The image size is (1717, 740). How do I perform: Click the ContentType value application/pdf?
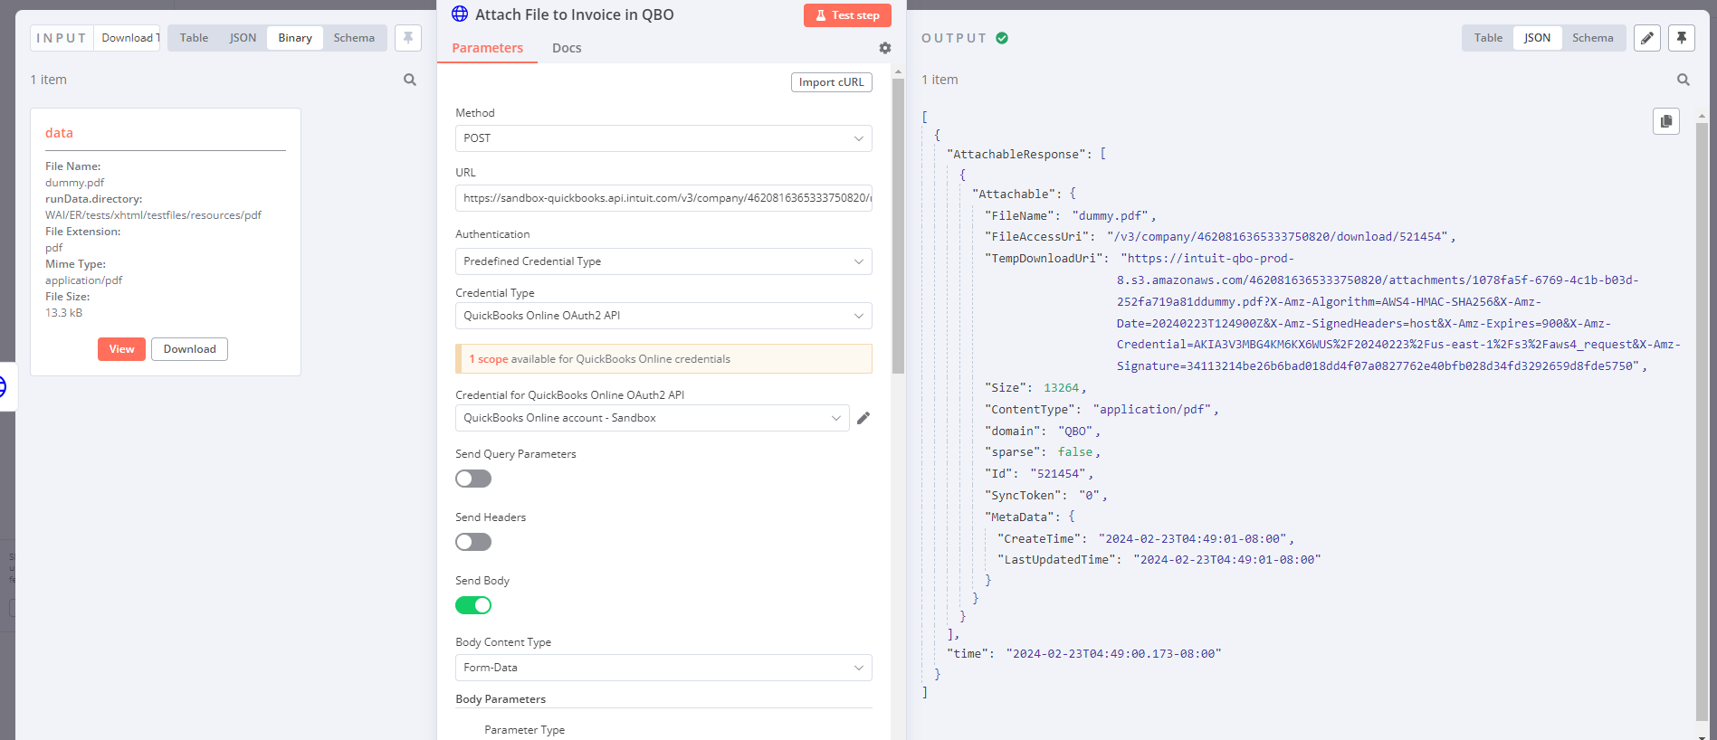1152,410
